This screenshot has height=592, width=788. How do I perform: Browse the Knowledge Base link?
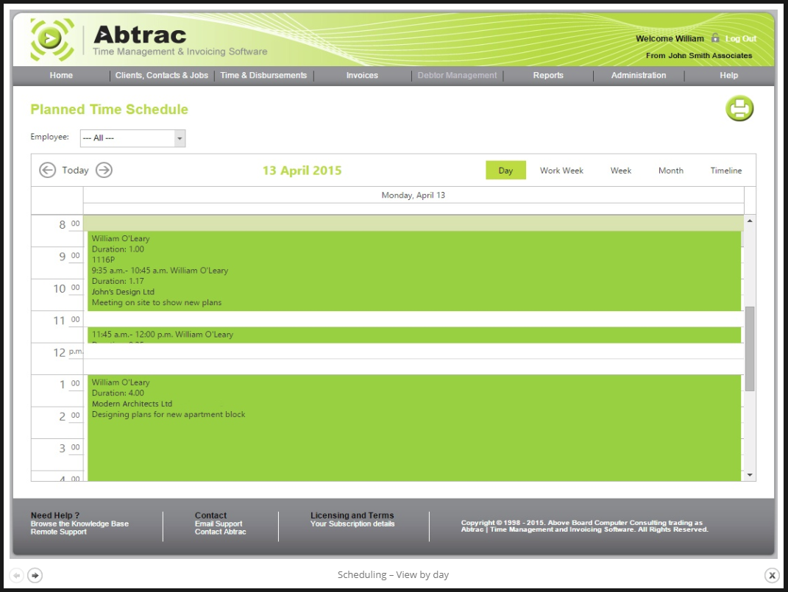coord(79,524)
